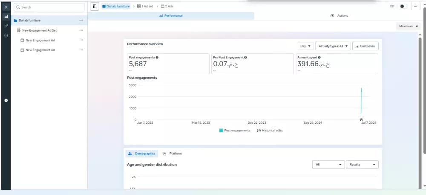
Task: Click into the Search field
Action: 49,7
